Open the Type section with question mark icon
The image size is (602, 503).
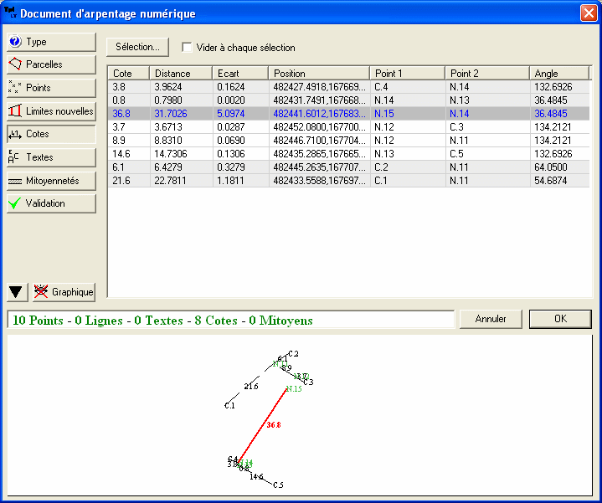51,42
